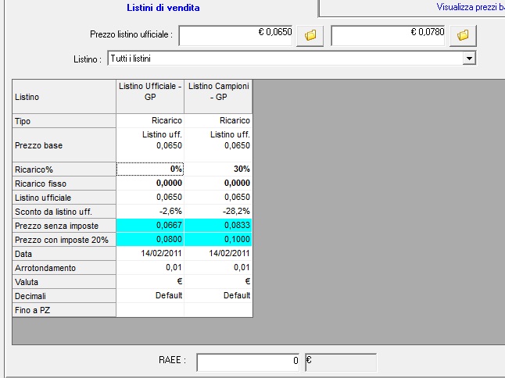Click Arrotondamento 0,01 in Listino Campioni column
The width and height of the screenshot is (505, 378).
(x=218, y=268)
